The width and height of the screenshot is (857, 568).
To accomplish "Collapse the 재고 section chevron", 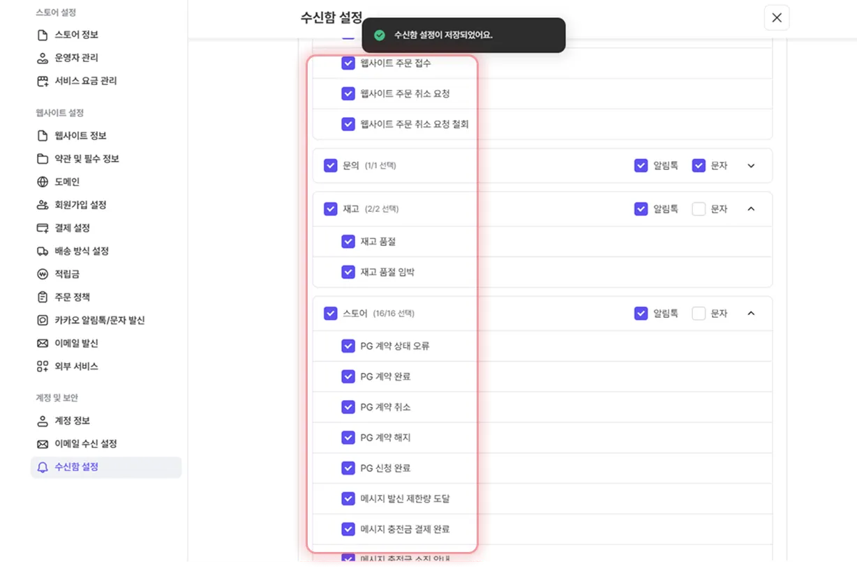I will 751,209.
